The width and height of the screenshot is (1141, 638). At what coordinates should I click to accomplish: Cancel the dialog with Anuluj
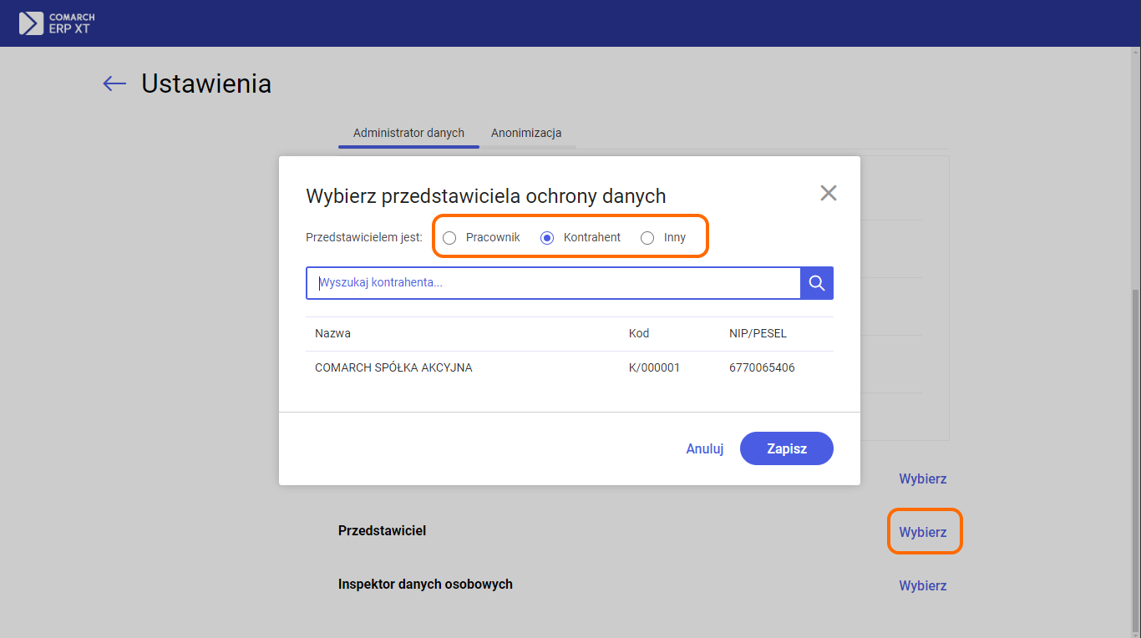704,448
